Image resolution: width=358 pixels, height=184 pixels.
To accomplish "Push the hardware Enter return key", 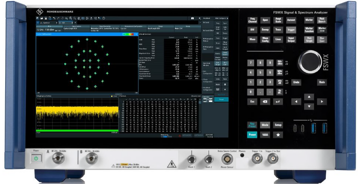I will (x=278, y=101).
